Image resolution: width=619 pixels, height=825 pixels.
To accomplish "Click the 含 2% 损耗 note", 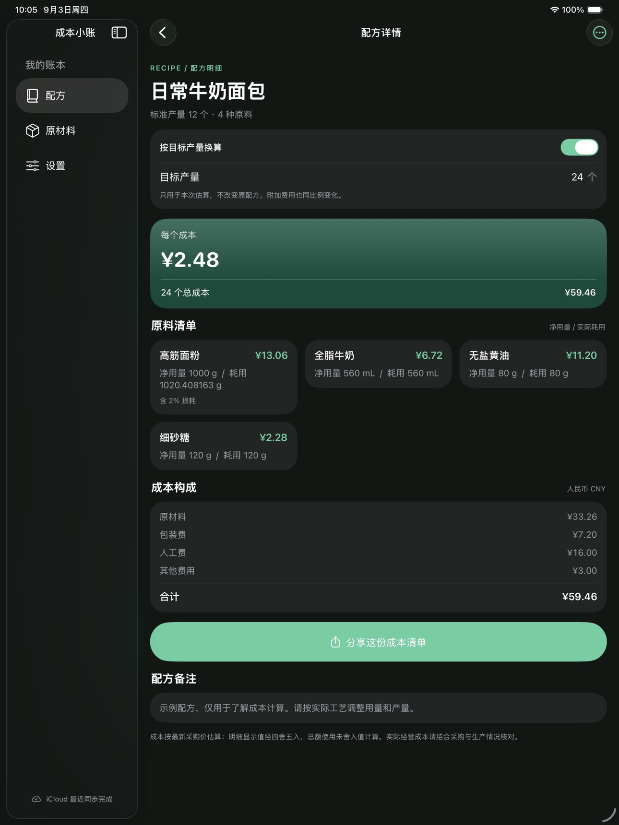I will coord(178,401).
